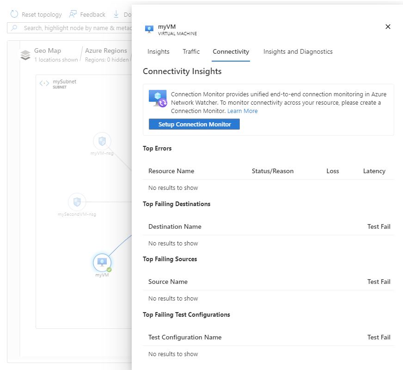
Task: Open the Learn More link
Action: pos(242,111)
